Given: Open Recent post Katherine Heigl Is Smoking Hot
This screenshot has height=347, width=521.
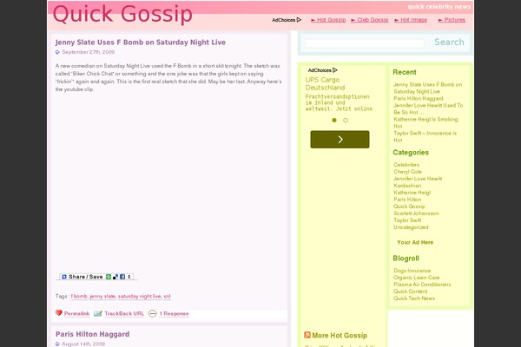Looking at the screenshot, I should point(425,122).
